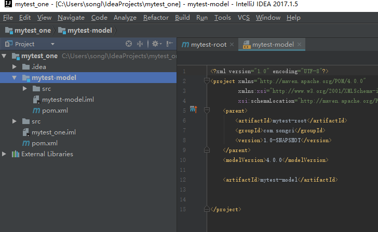Select pom.xml under mytest-model

55,111
